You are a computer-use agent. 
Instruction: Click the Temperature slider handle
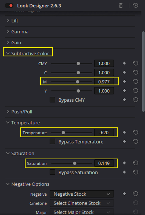(63, 132)
